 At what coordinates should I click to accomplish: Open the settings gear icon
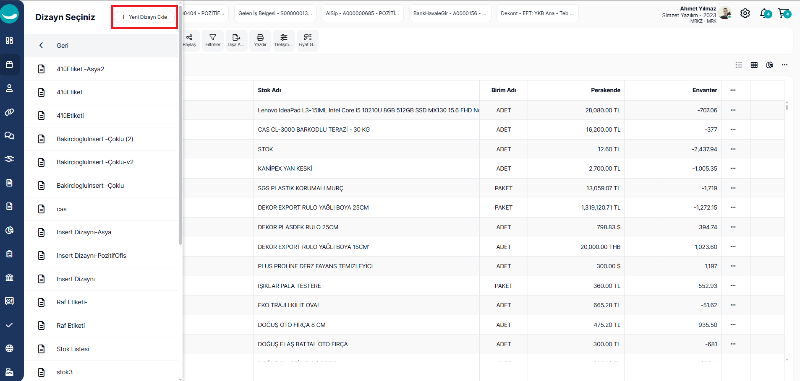tap(745, 13)
